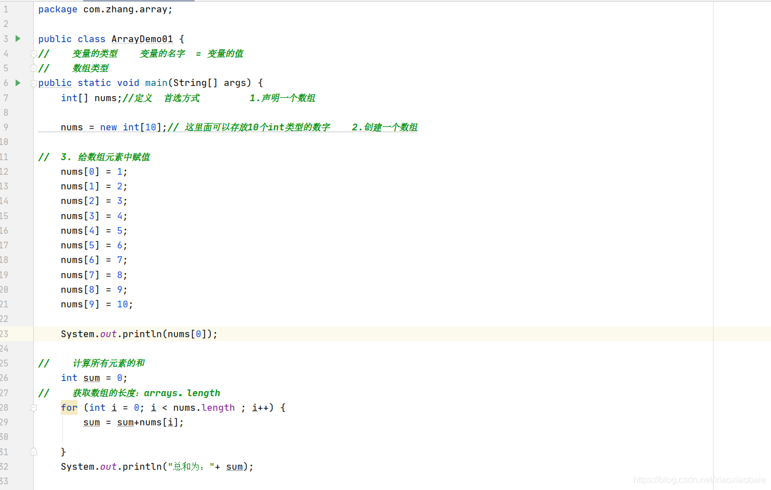Click comment '数组类型' on line 5

pos(91,68)
